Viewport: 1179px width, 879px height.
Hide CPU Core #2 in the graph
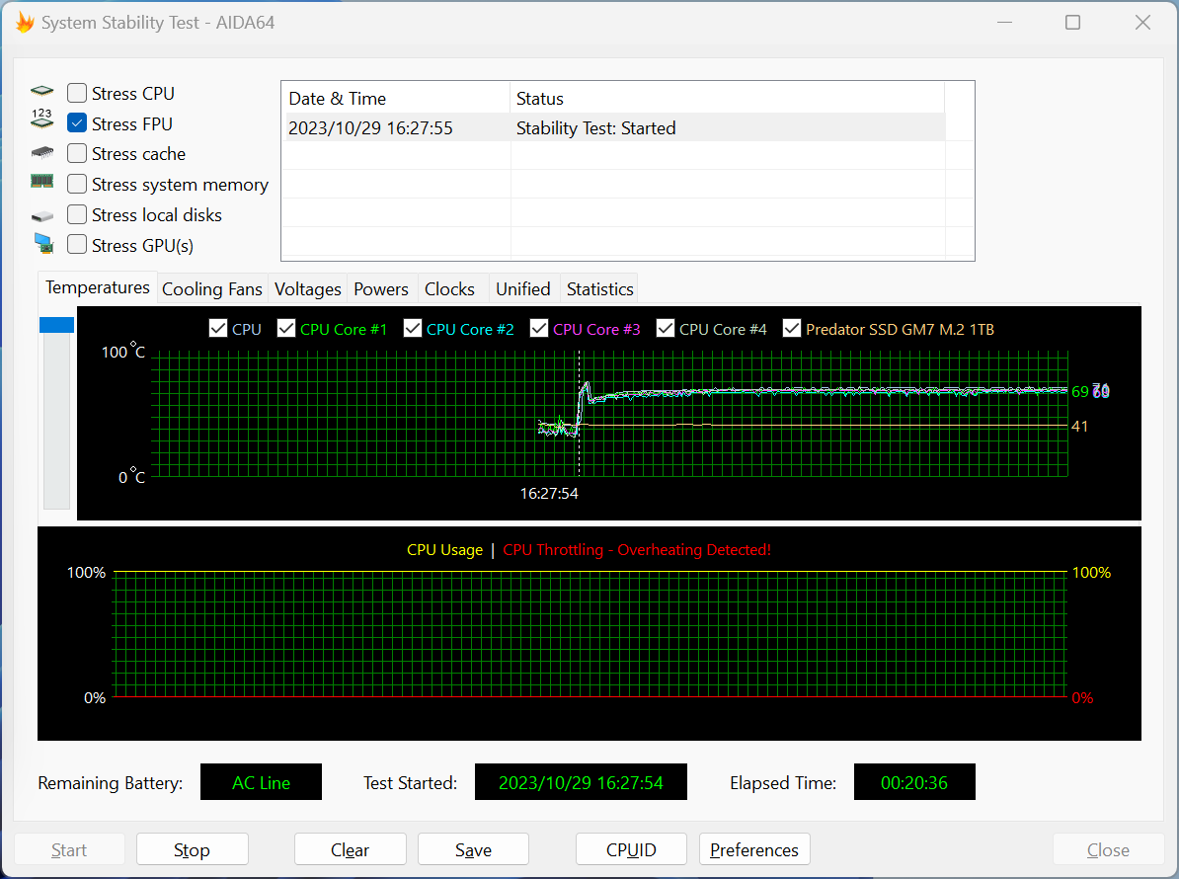(x=412, y=329)
